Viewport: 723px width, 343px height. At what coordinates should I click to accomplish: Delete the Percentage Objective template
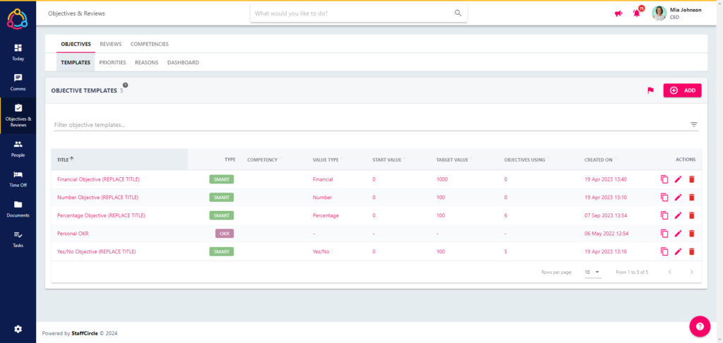(691, 215)
